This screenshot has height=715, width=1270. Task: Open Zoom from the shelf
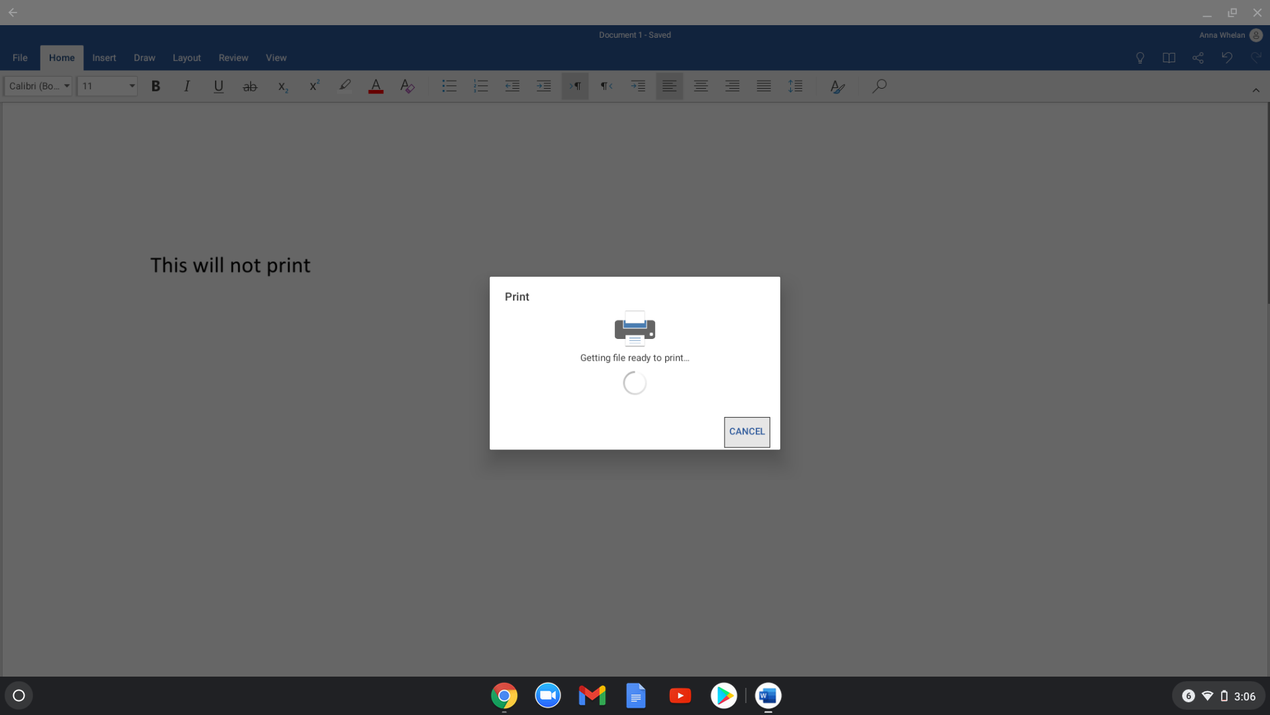tap(548, 696)
